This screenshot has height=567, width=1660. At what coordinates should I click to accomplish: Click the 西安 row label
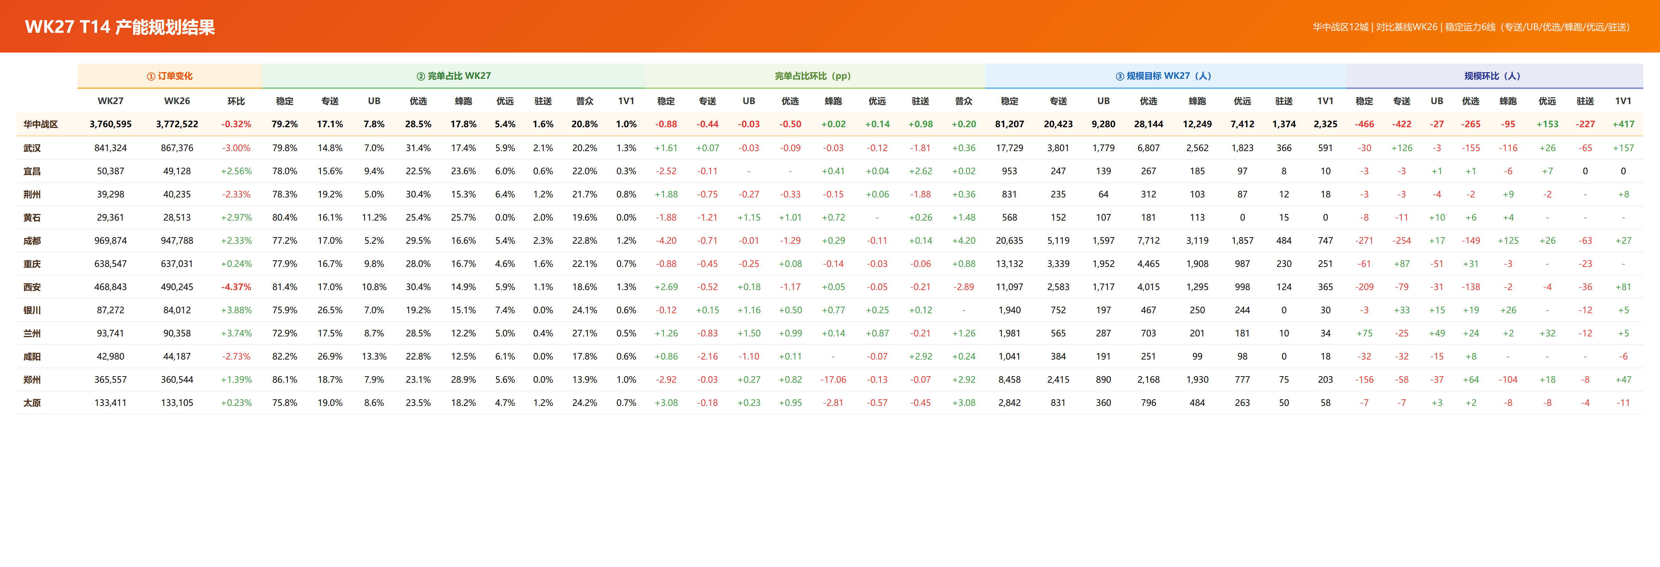click(x=32, y=287)
